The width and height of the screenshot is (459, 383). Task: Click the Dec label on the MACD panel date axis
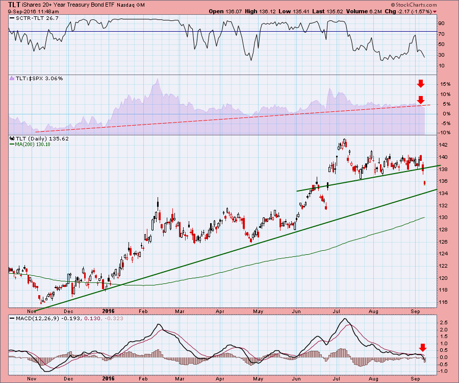[x=68, y=378]
